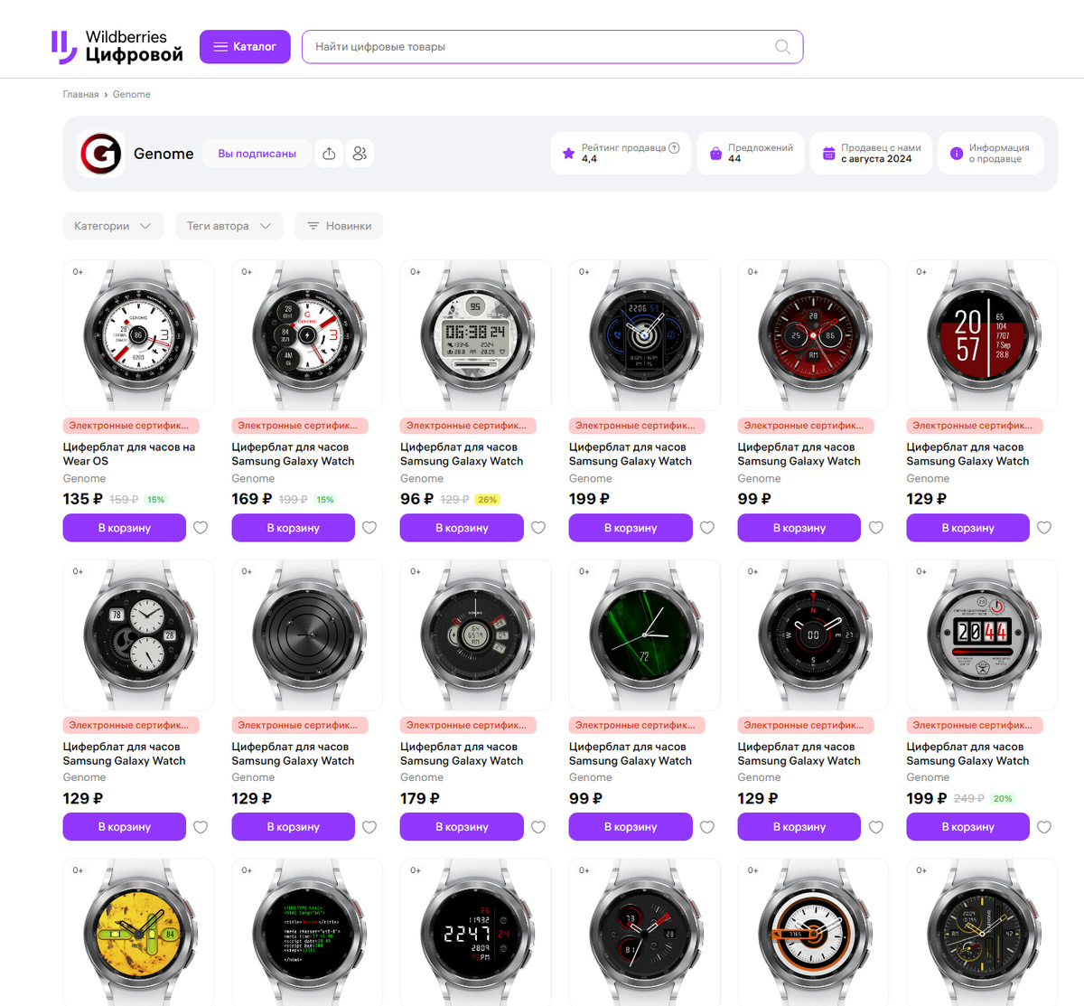Viewport: 1084px width, 1006px height.
Task: Favorite the 99 ₽ green watchface
Action: pyautogui.click(x=707, y=827)
